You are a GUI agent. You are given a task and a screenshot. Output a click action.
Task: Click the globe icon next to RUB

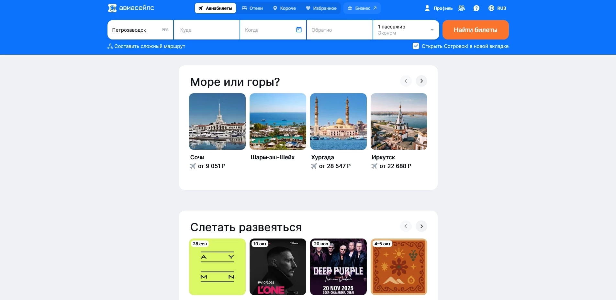click(x=491, y=8)
